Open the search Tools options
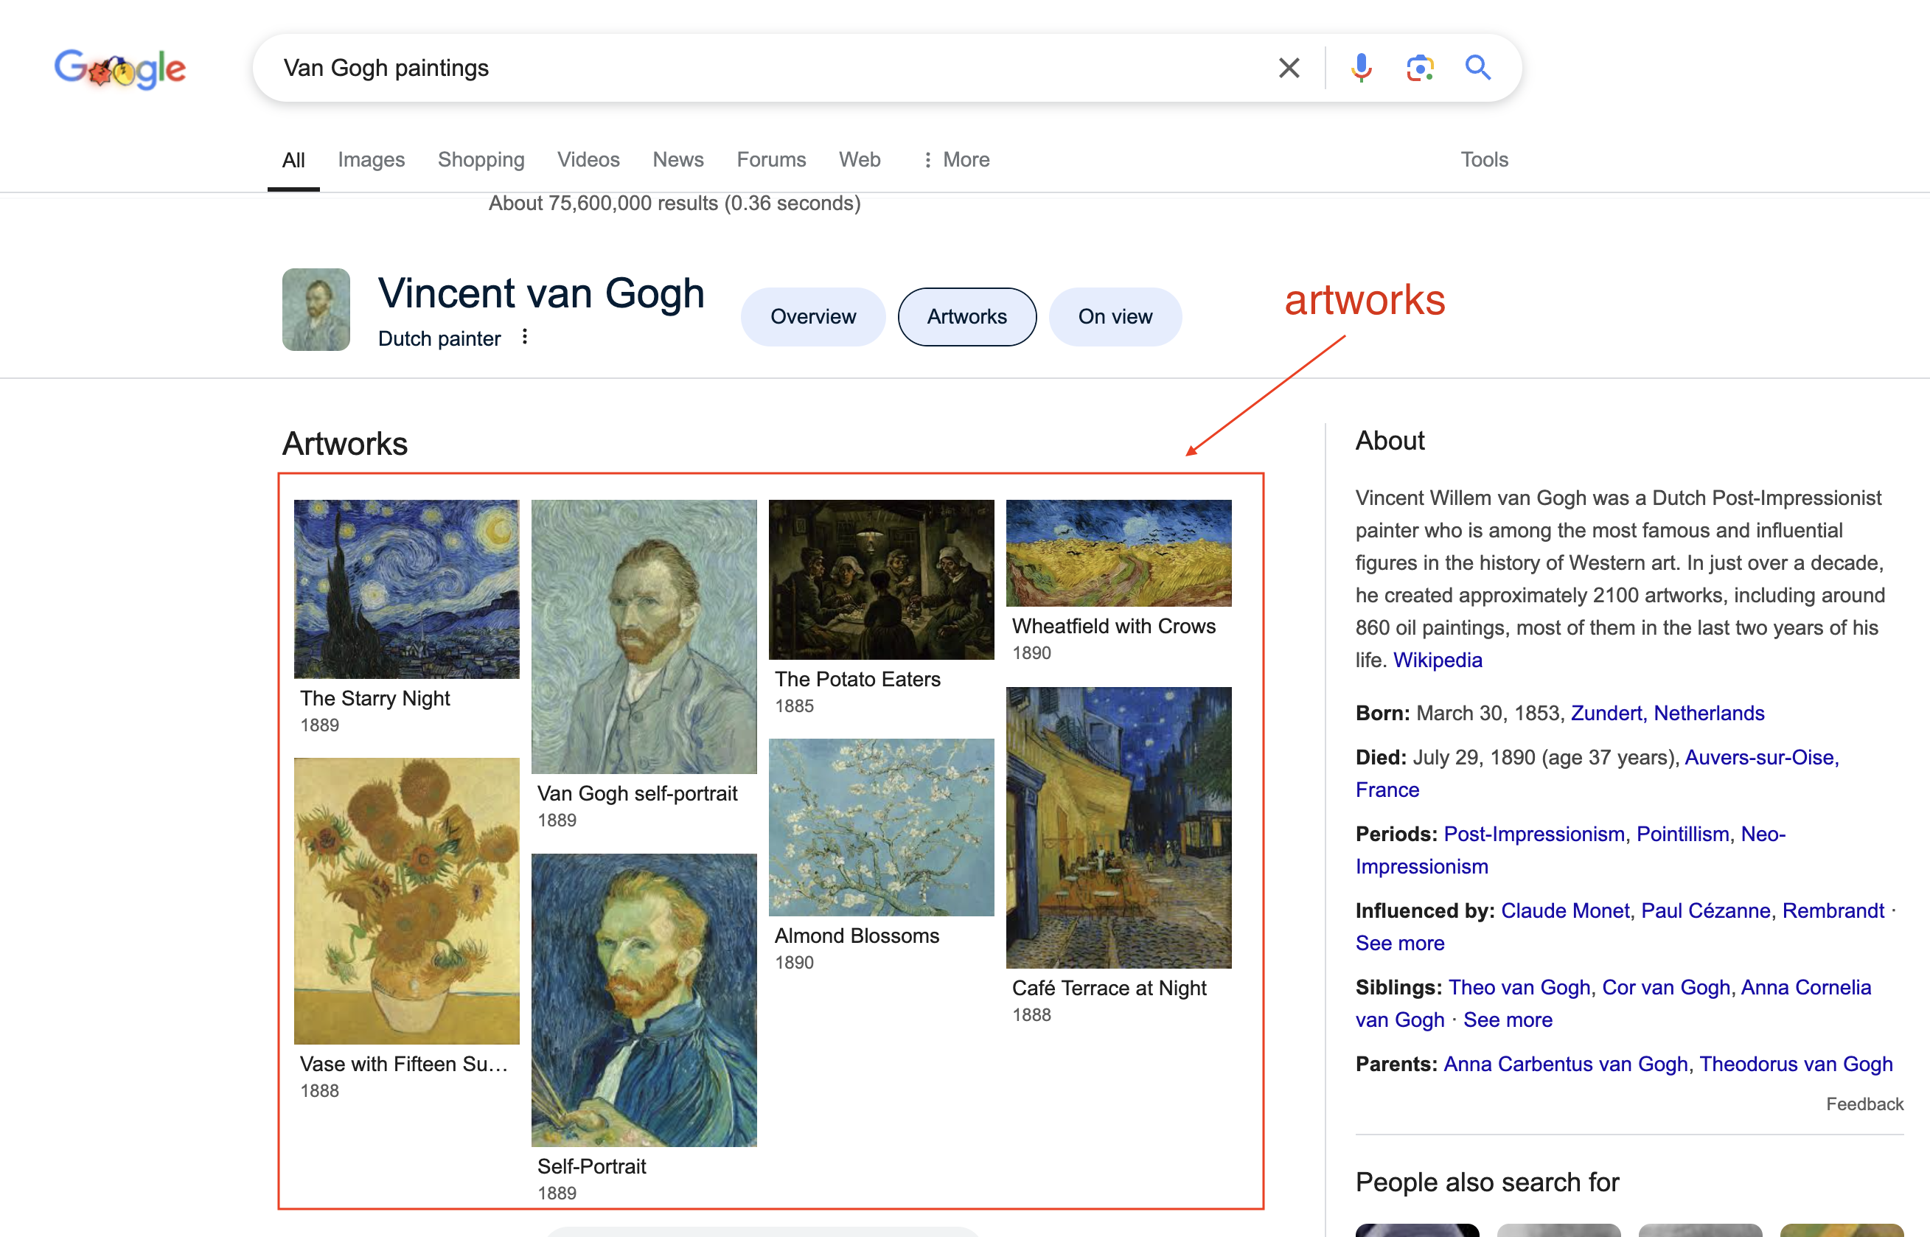1930x1237 pixels. [1483, 160]
